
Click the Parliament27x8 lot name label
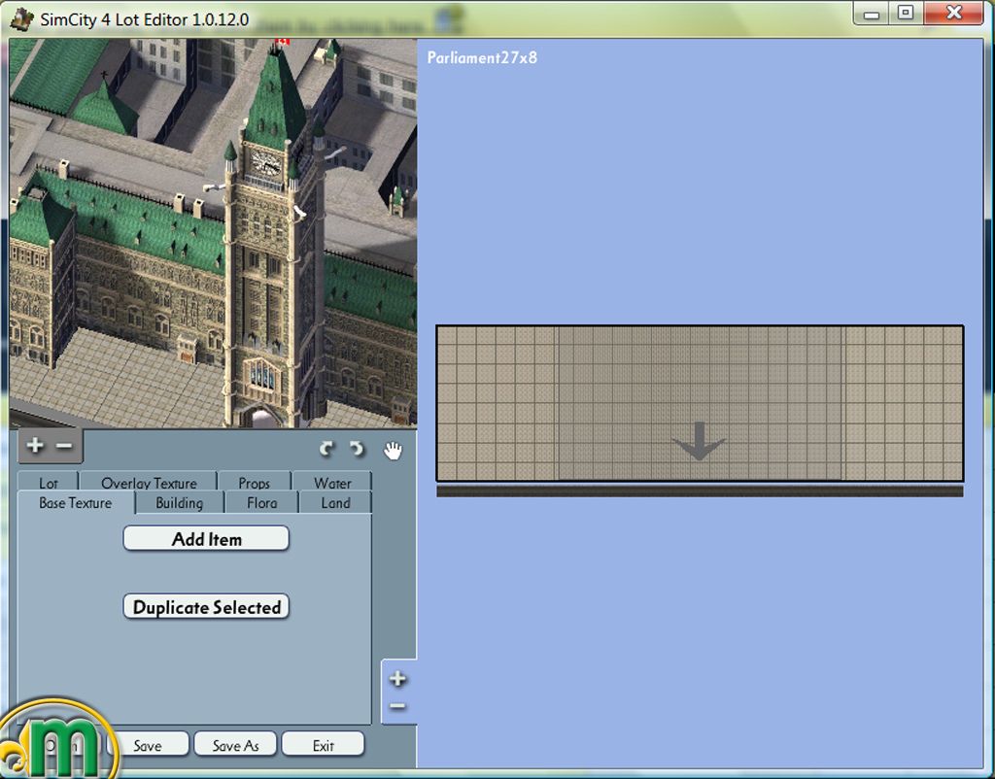pyautogui.click(x=482, y=57)
